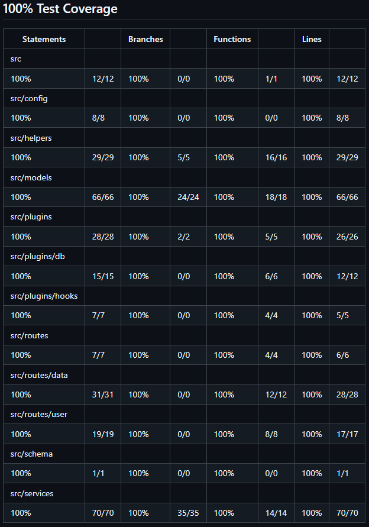Select the 18/18 functions count cell
This screenshot has width=369, height=527.
point(276,197)
